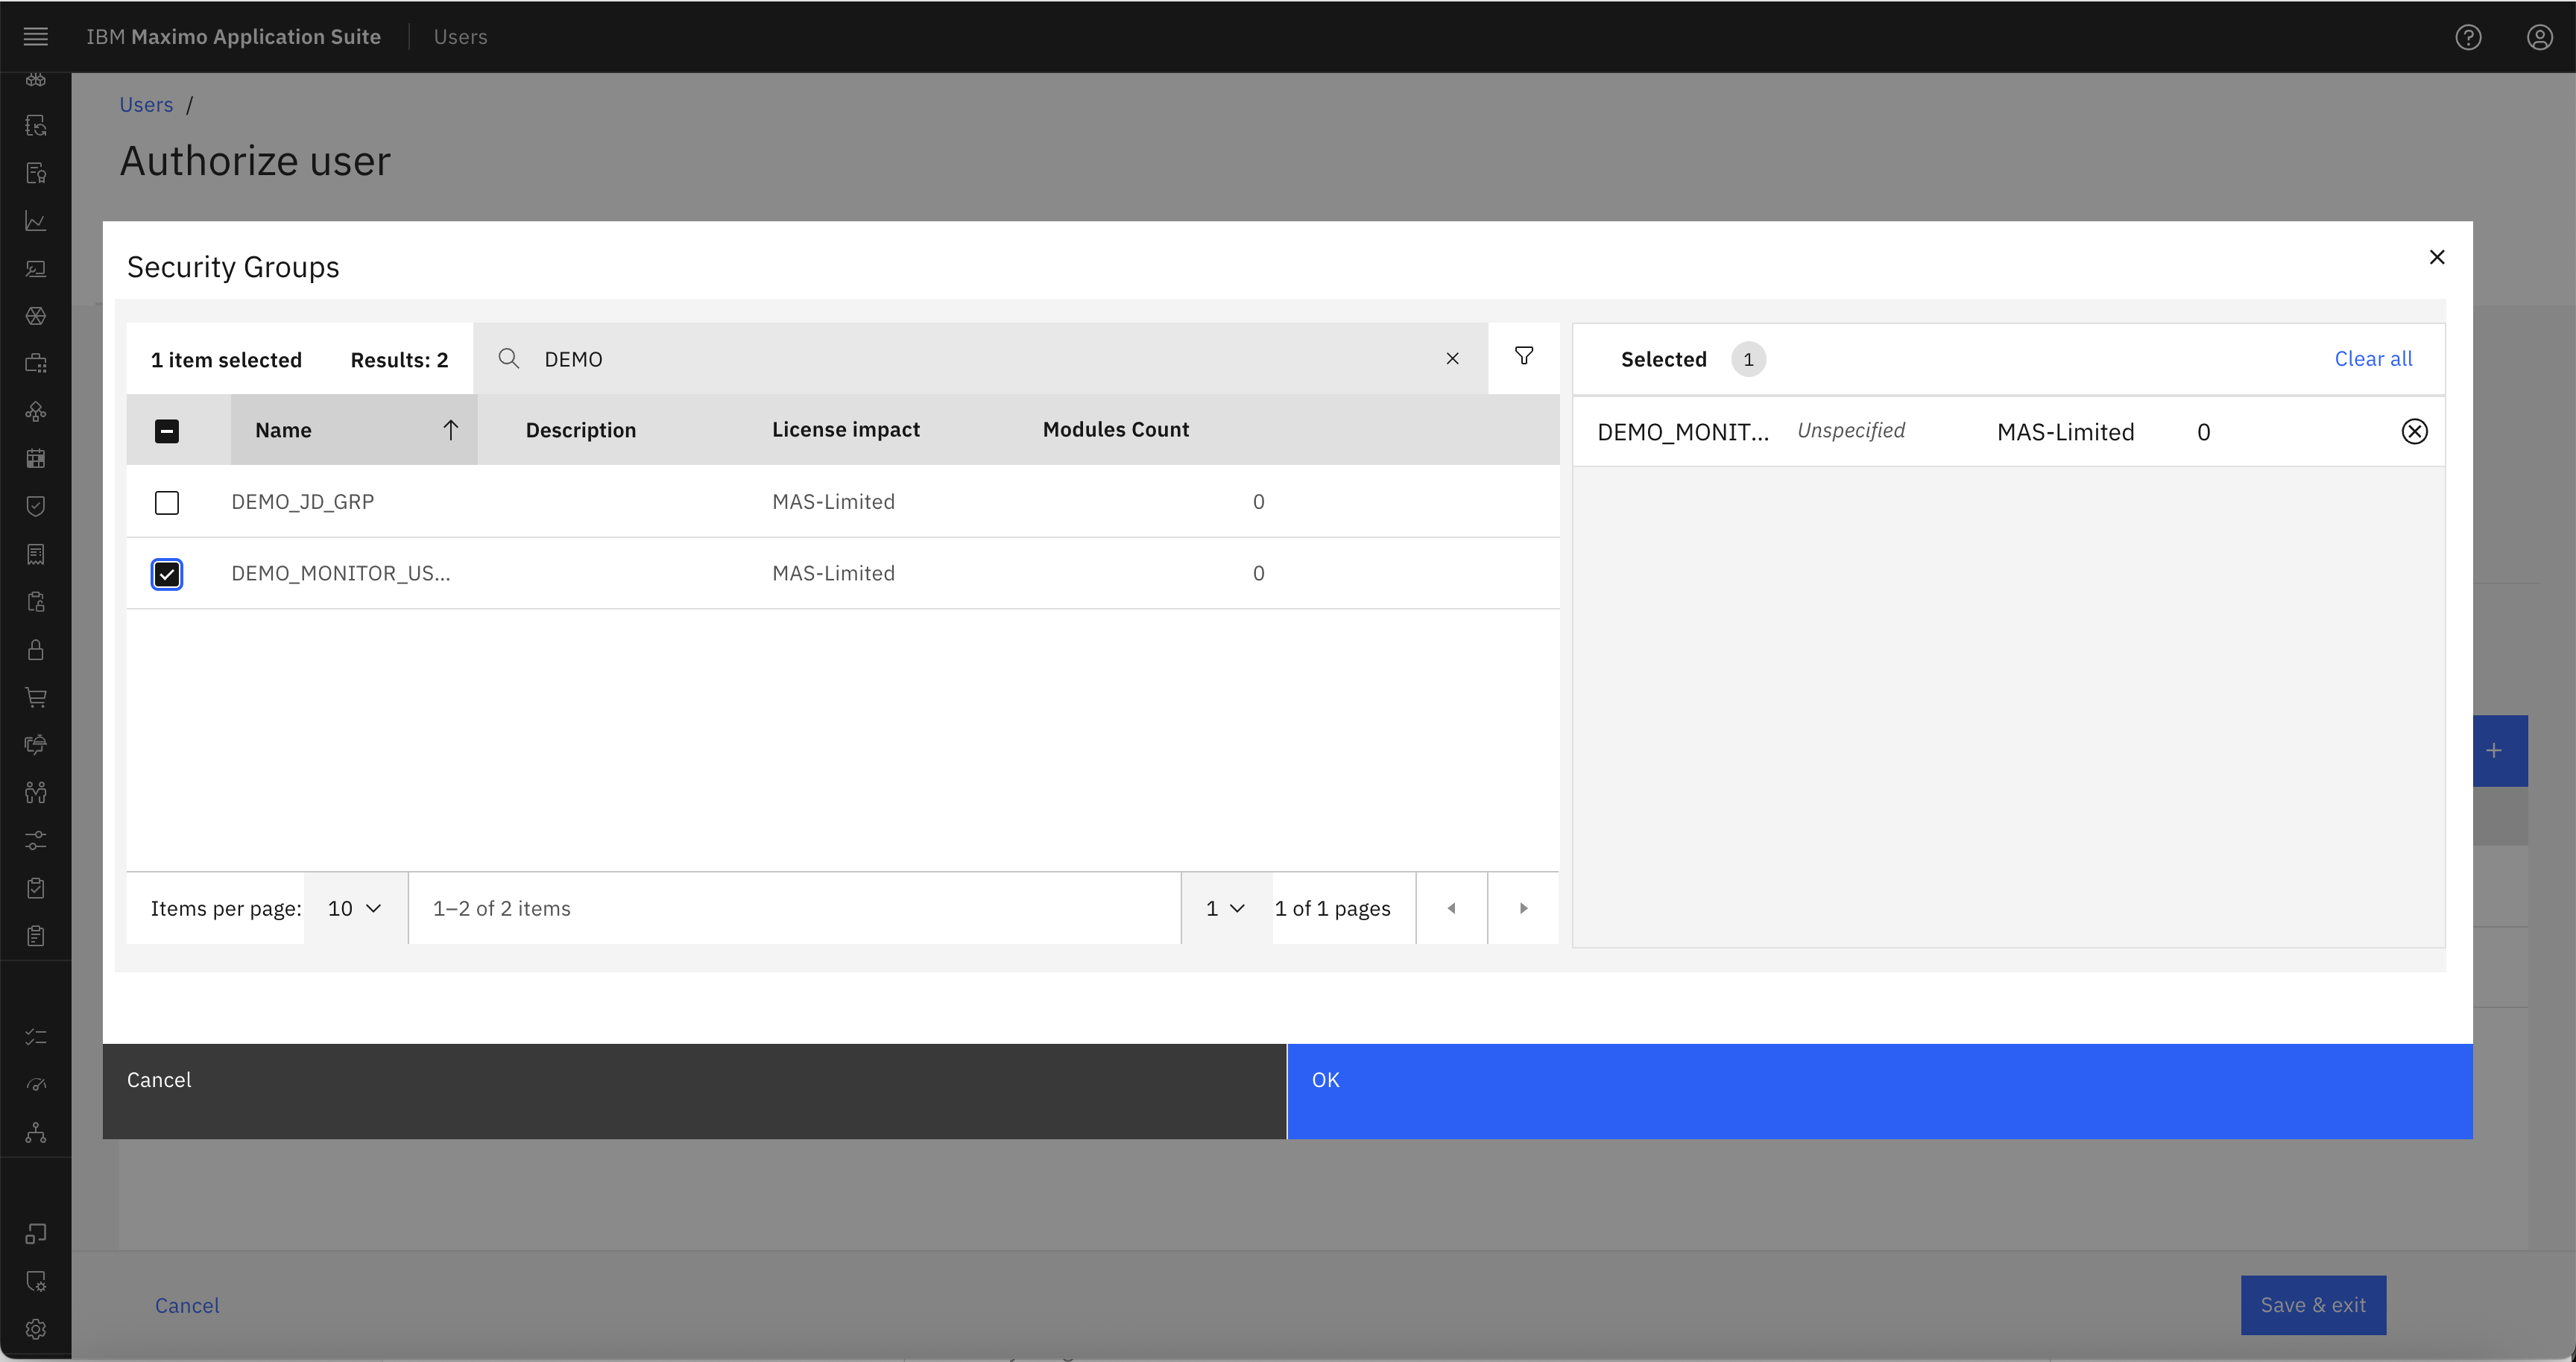Click the Unspecified text in Selected panel
2576x1362 pixels.
[x=1851, y=431]
